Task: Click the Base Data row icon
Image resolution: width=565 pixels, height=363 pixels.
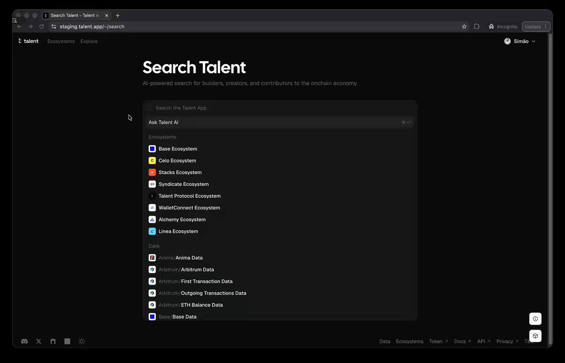Action: (152, 316)
